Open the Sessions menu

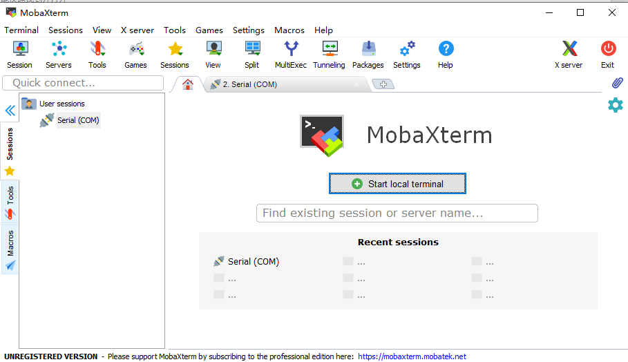(66, 30)
